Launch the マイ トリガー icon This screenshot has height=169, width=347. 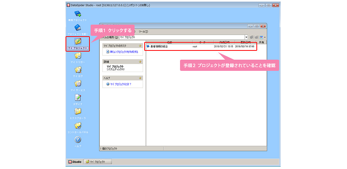77,56
